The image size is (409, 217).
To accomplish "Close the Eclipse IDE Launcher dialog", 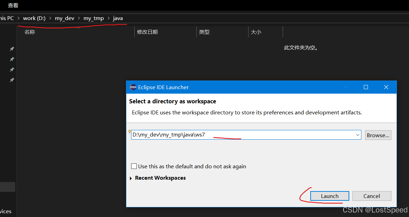I will [x=386, y=87].
